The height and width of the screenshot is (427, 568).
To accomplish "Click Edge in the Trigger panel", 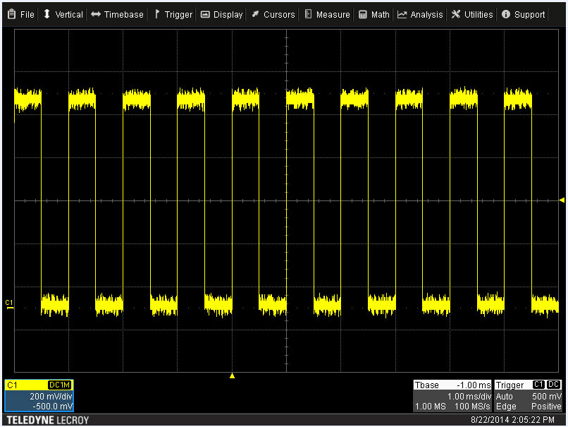I will tap(505, 407).
